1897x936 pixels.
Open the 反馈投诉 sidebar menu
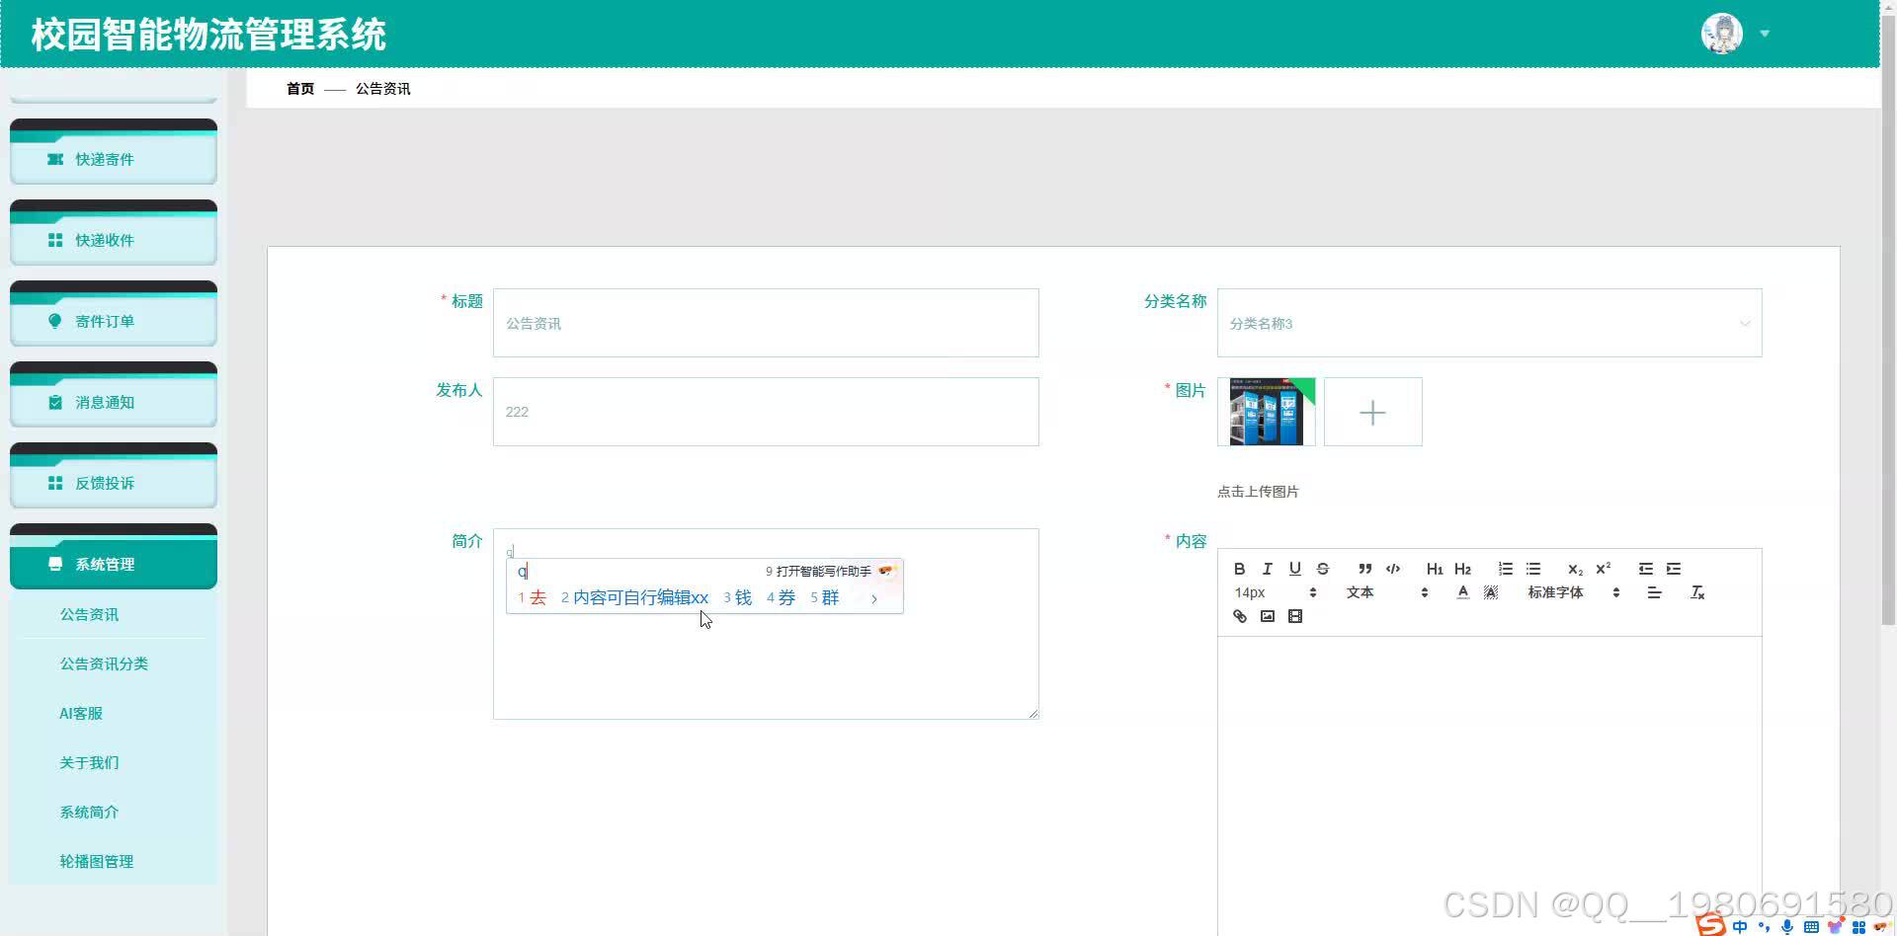point(114,483)
